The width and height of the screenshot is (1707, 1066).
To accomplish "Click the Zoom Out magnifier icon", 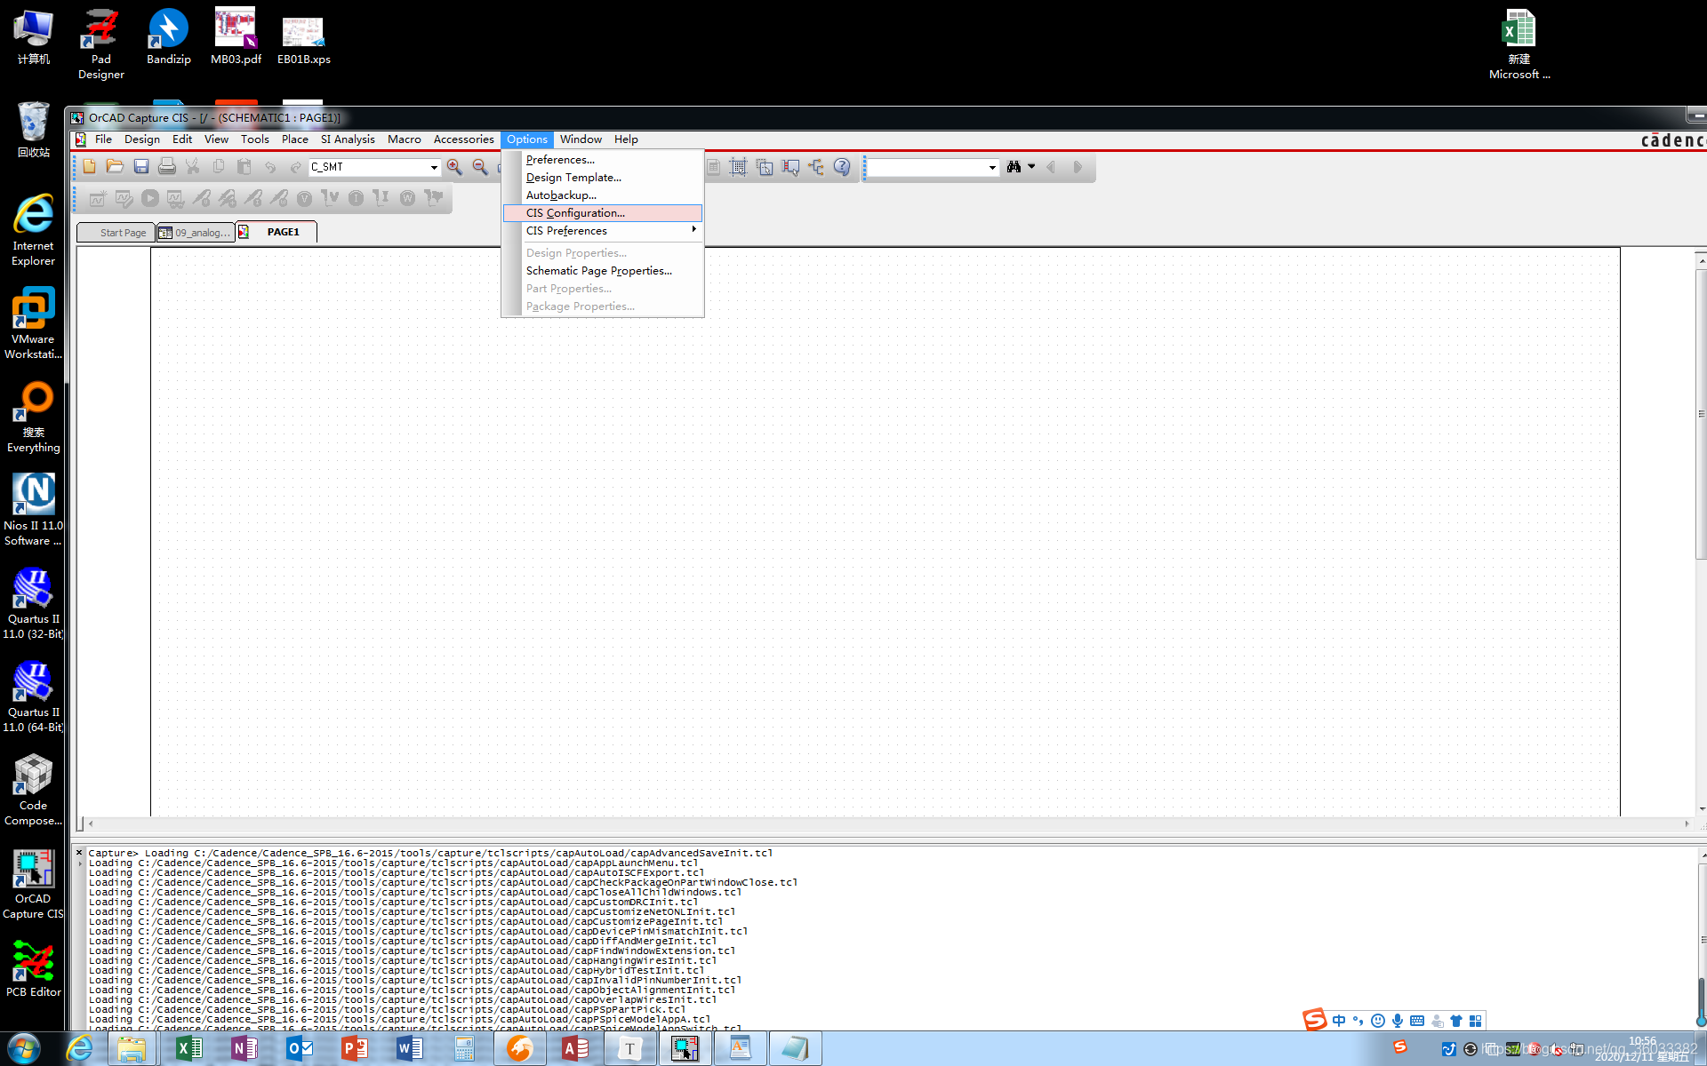I will pyautogui.click(x=480, y=167).
